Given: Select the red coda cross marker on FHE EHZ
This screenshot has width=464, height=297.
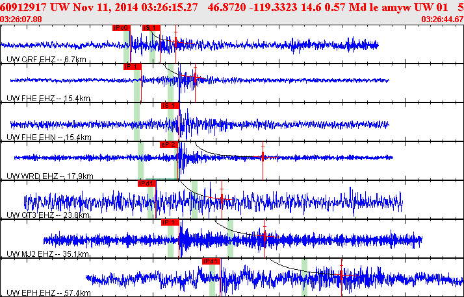Looking at the screenshot, I should [196, 77].
